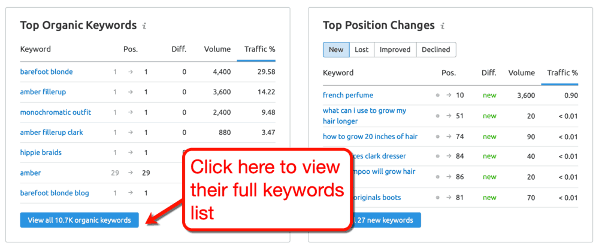Click the 29.58 traffic value for barefoot blonde

tap(267, 72)
